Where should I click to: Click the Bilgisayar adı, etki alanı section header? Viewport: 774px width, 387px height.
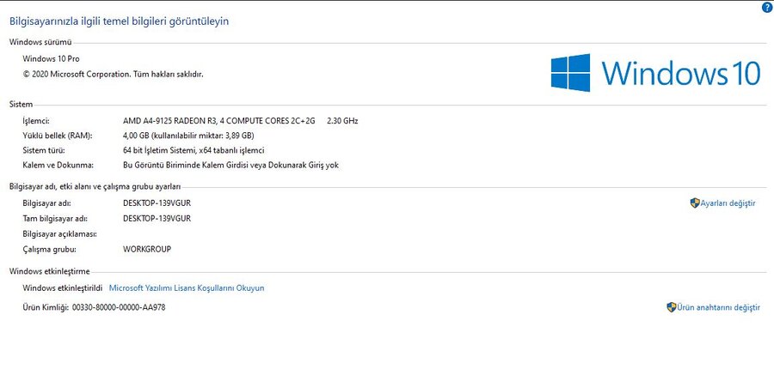pos(95,186)
